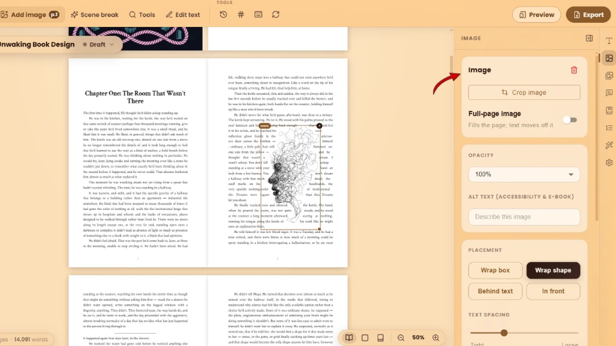Open the book cover sidebar tab
This screenshot has width=616, height=346.
609,110
